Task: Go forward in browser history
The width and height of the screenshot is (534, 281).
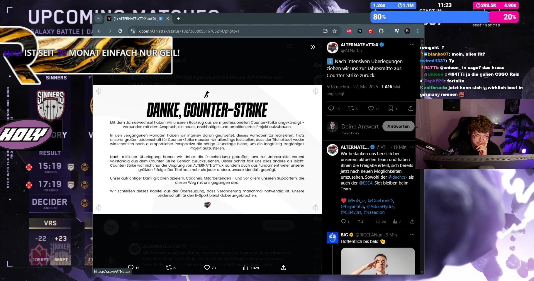Action: coord(110,31)
